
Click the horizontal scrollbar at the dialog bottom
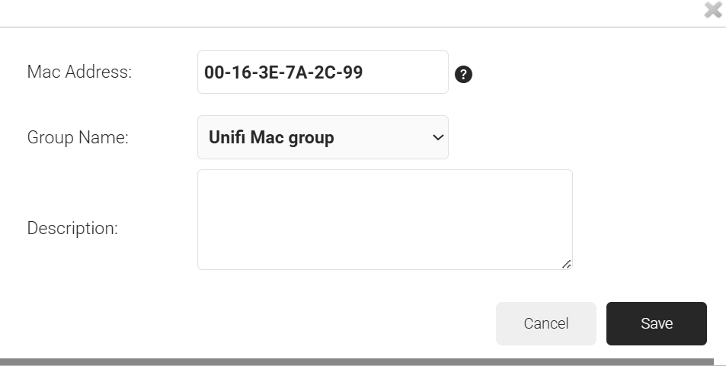[357, 361]
